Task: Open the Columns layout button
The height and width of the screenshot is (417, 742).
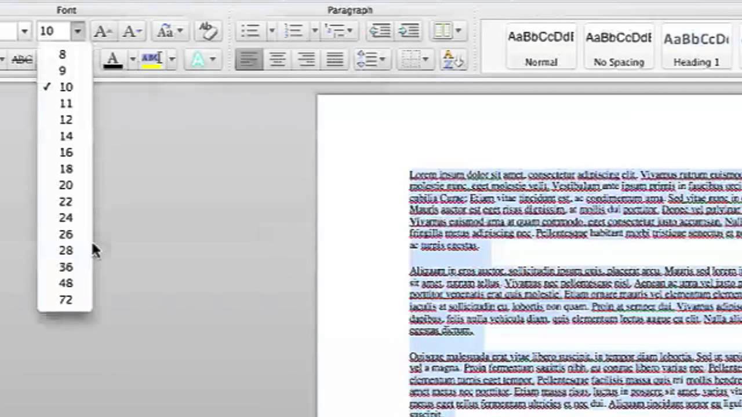Action: [448, 31]
